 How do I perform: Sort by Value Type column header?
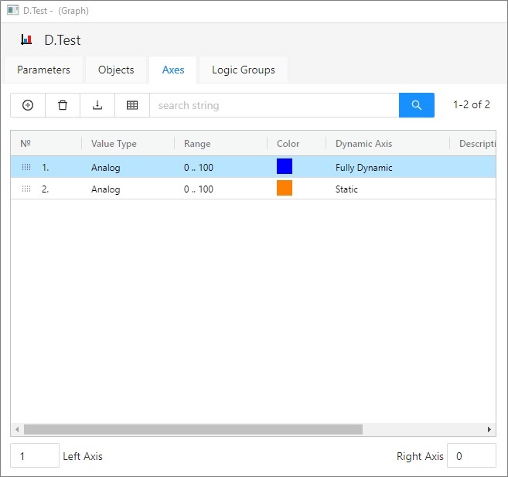114,144
